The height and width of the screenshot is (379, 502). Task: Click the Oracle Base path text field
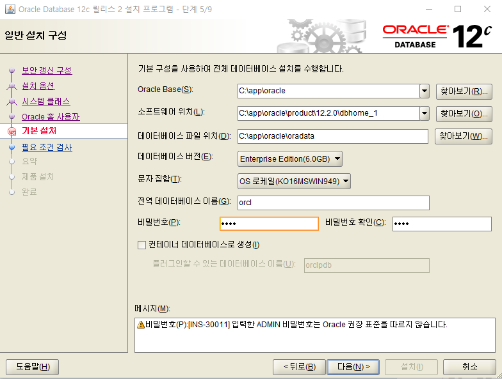click(x=328, y=91)
